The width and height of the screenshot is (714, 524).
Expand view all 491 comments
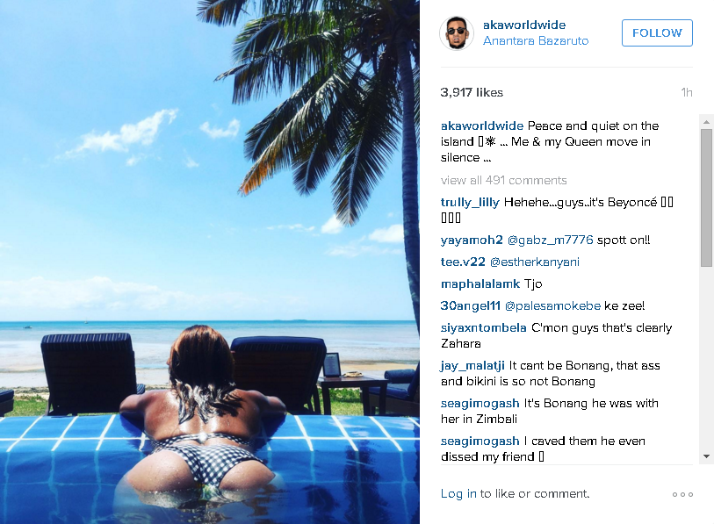pos(503,180)
